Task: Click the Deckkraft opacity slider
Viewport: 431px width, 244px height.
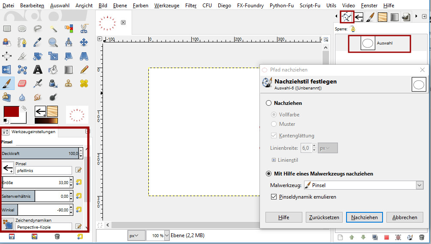Action: click(40, 153)
